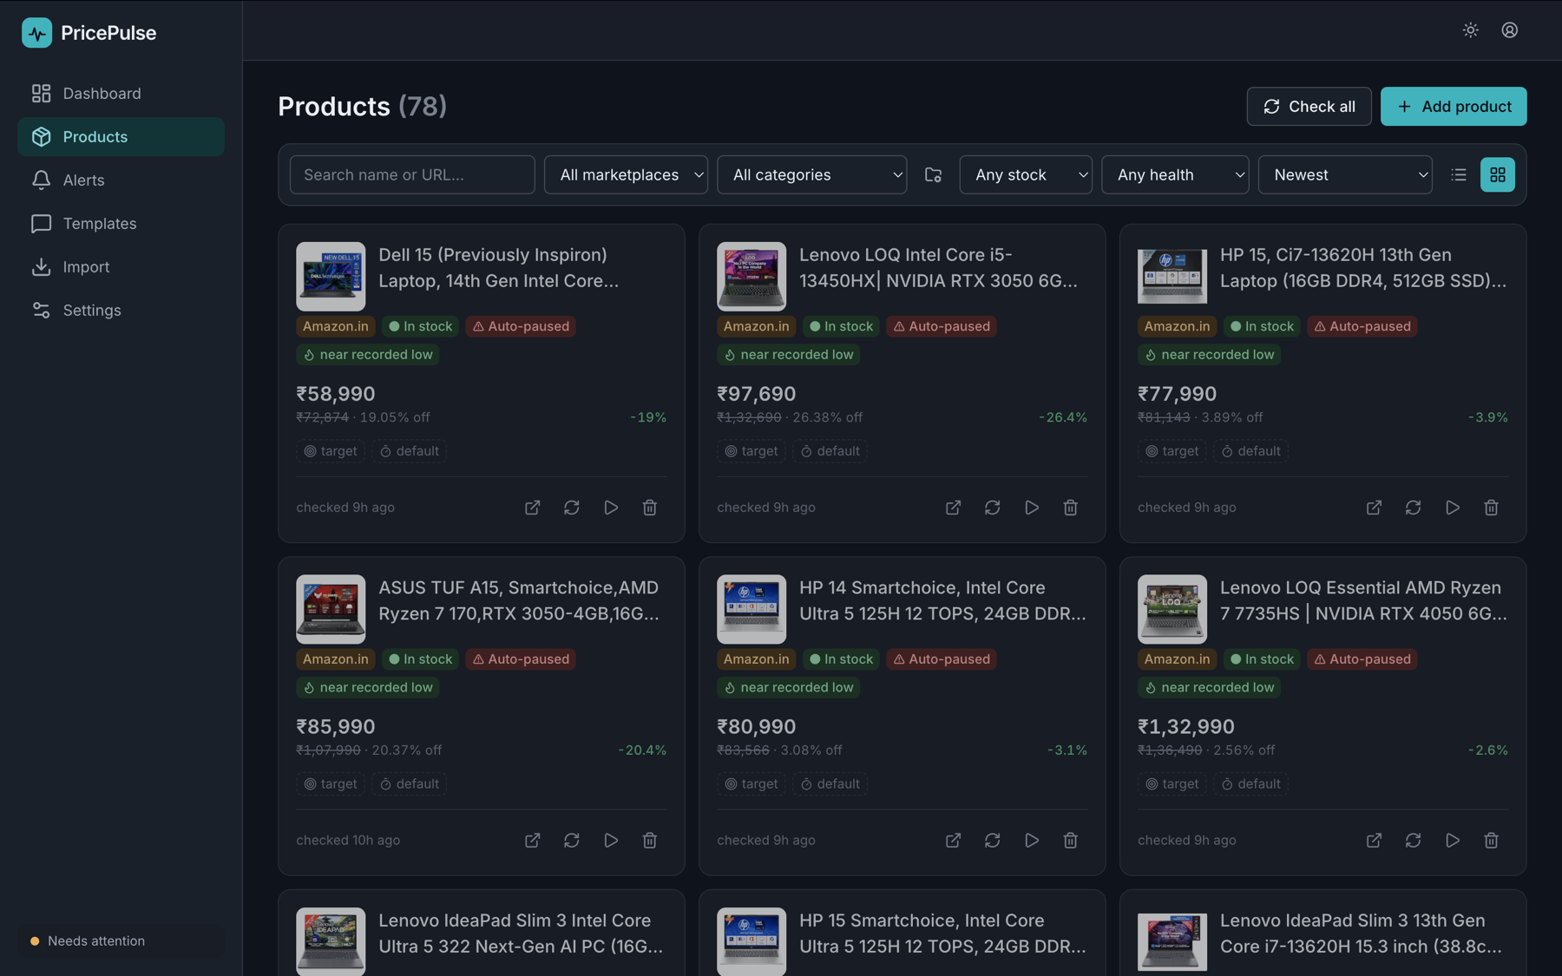Open HP 15, Ci7-13620H 13th Gen title
This screenshot has height=976, width=1562.
point(1363,267)
